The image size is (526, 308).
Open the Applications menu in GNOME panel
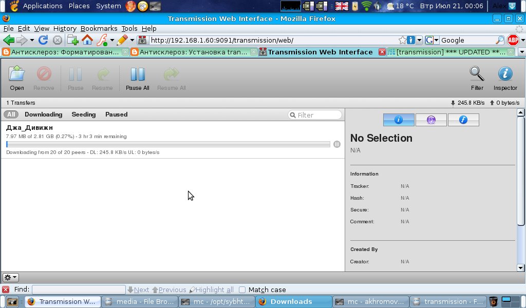[x=43, y=6]
